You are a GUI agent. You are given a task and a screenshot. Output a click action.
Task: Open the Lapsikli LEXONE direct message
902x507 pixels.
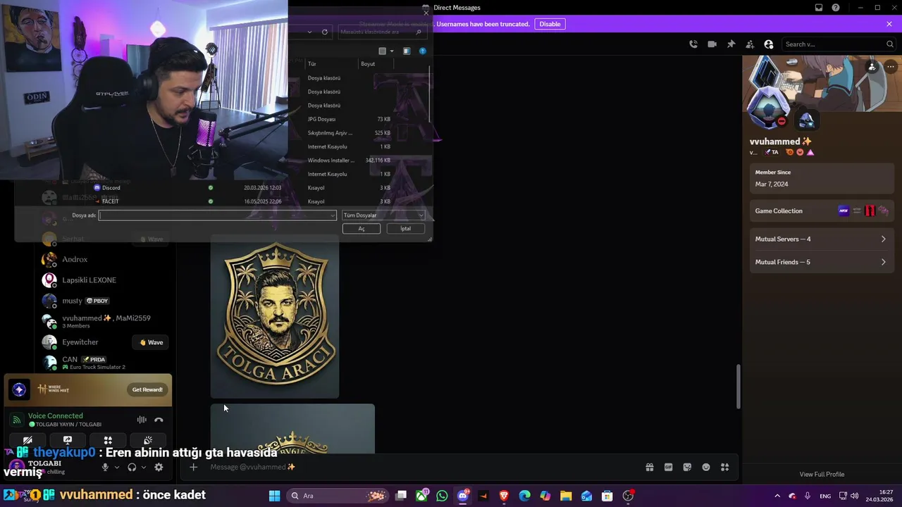106,280
